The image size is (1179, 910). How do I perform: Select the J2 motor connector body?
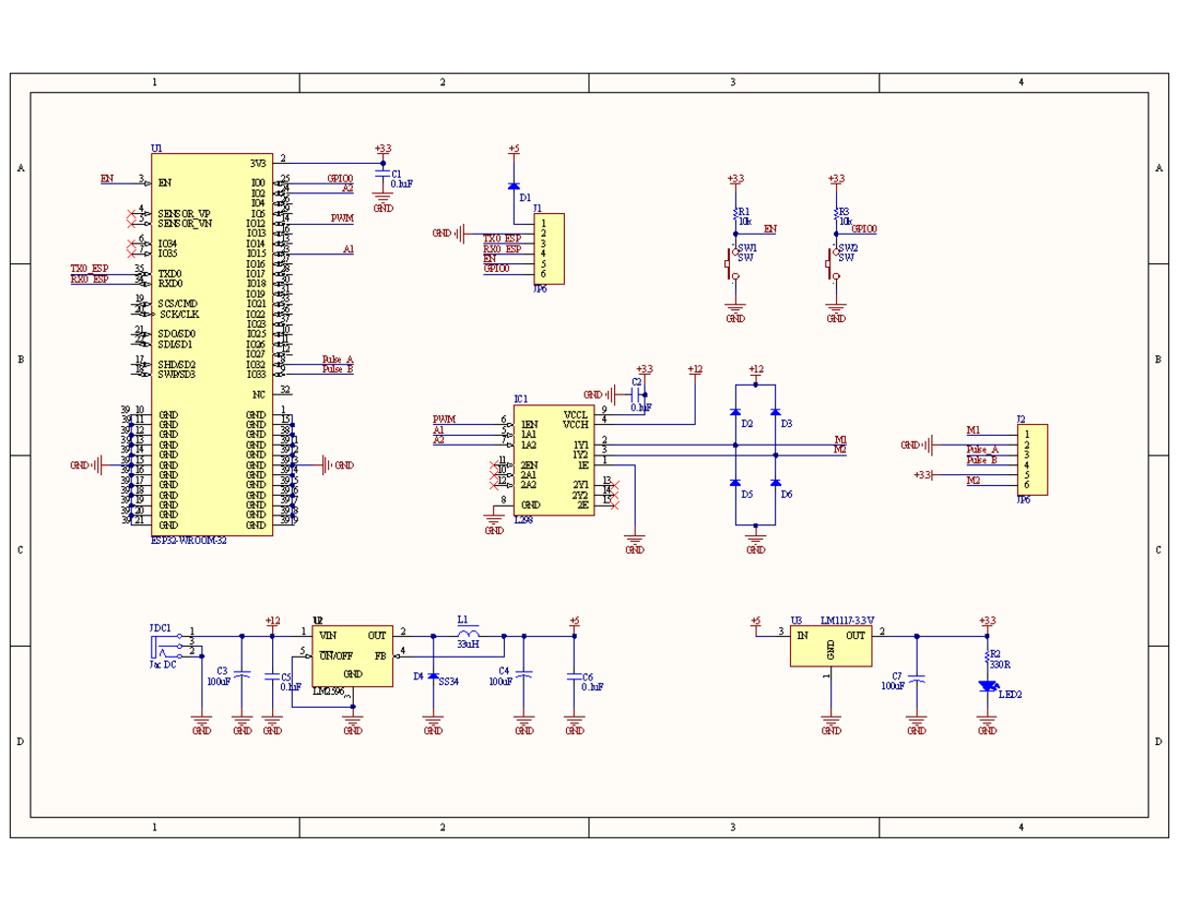click(x=1033, y=459)
